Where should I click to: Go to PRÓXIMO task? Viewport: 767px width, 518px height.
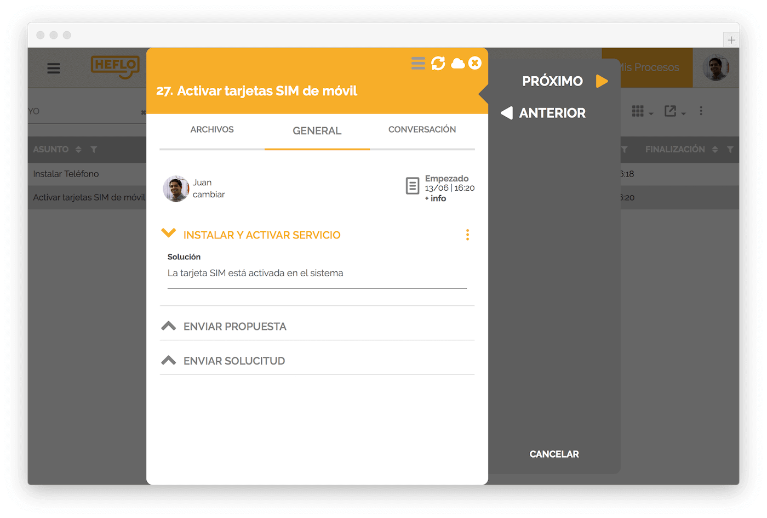tap(552, 81)
